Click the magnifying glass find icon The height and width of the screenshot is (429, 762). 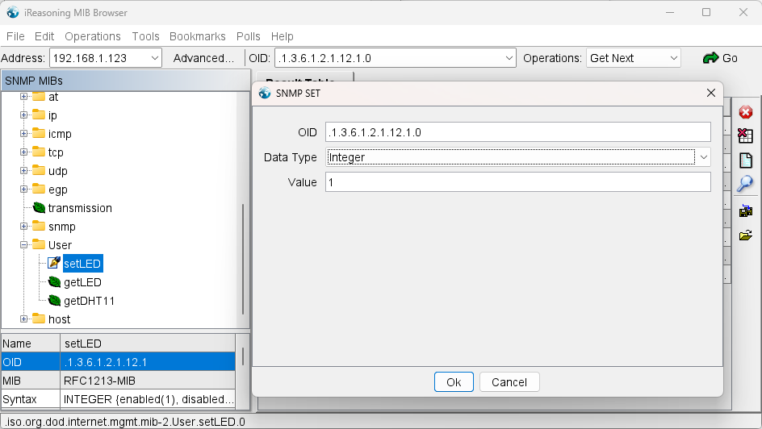(x=745, y=183)
